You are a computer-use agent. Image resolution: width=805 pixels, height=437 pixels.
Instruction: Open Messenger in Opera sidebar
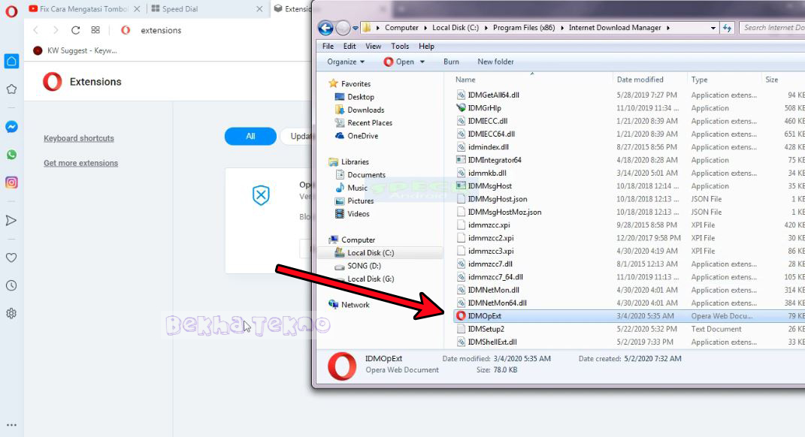click(x=11, y=127)
